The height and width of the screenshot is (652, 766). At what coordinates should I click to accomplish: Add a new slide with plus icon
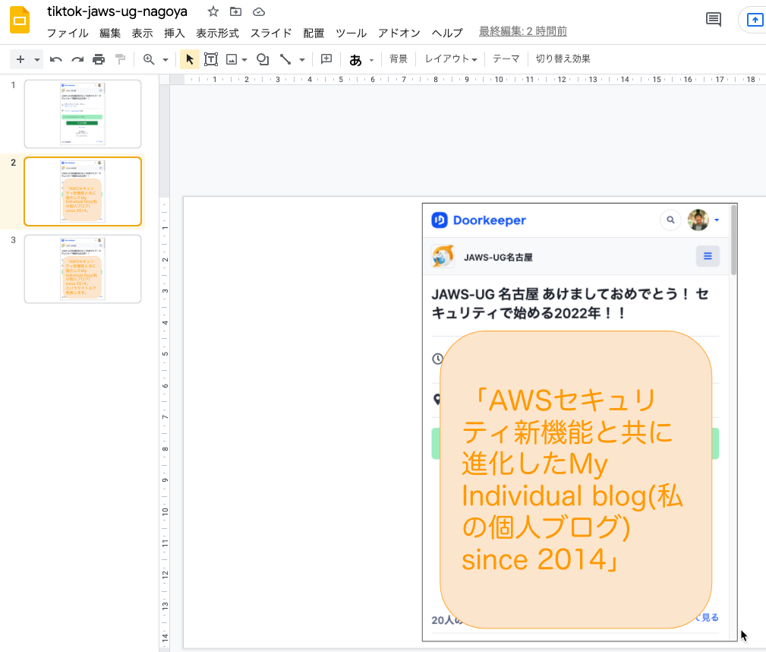click(20, 59)
